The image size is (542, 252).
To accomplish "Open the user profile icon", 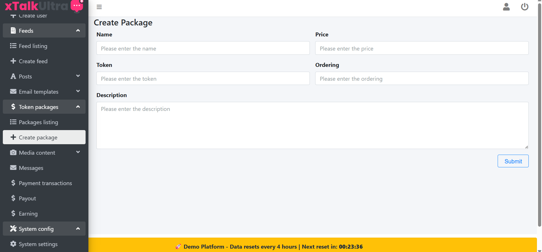I will point(506,7).
